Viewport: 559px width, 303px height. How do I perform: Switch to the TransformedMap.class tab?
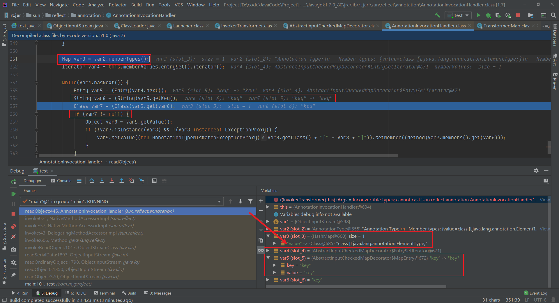click(506, 26)
